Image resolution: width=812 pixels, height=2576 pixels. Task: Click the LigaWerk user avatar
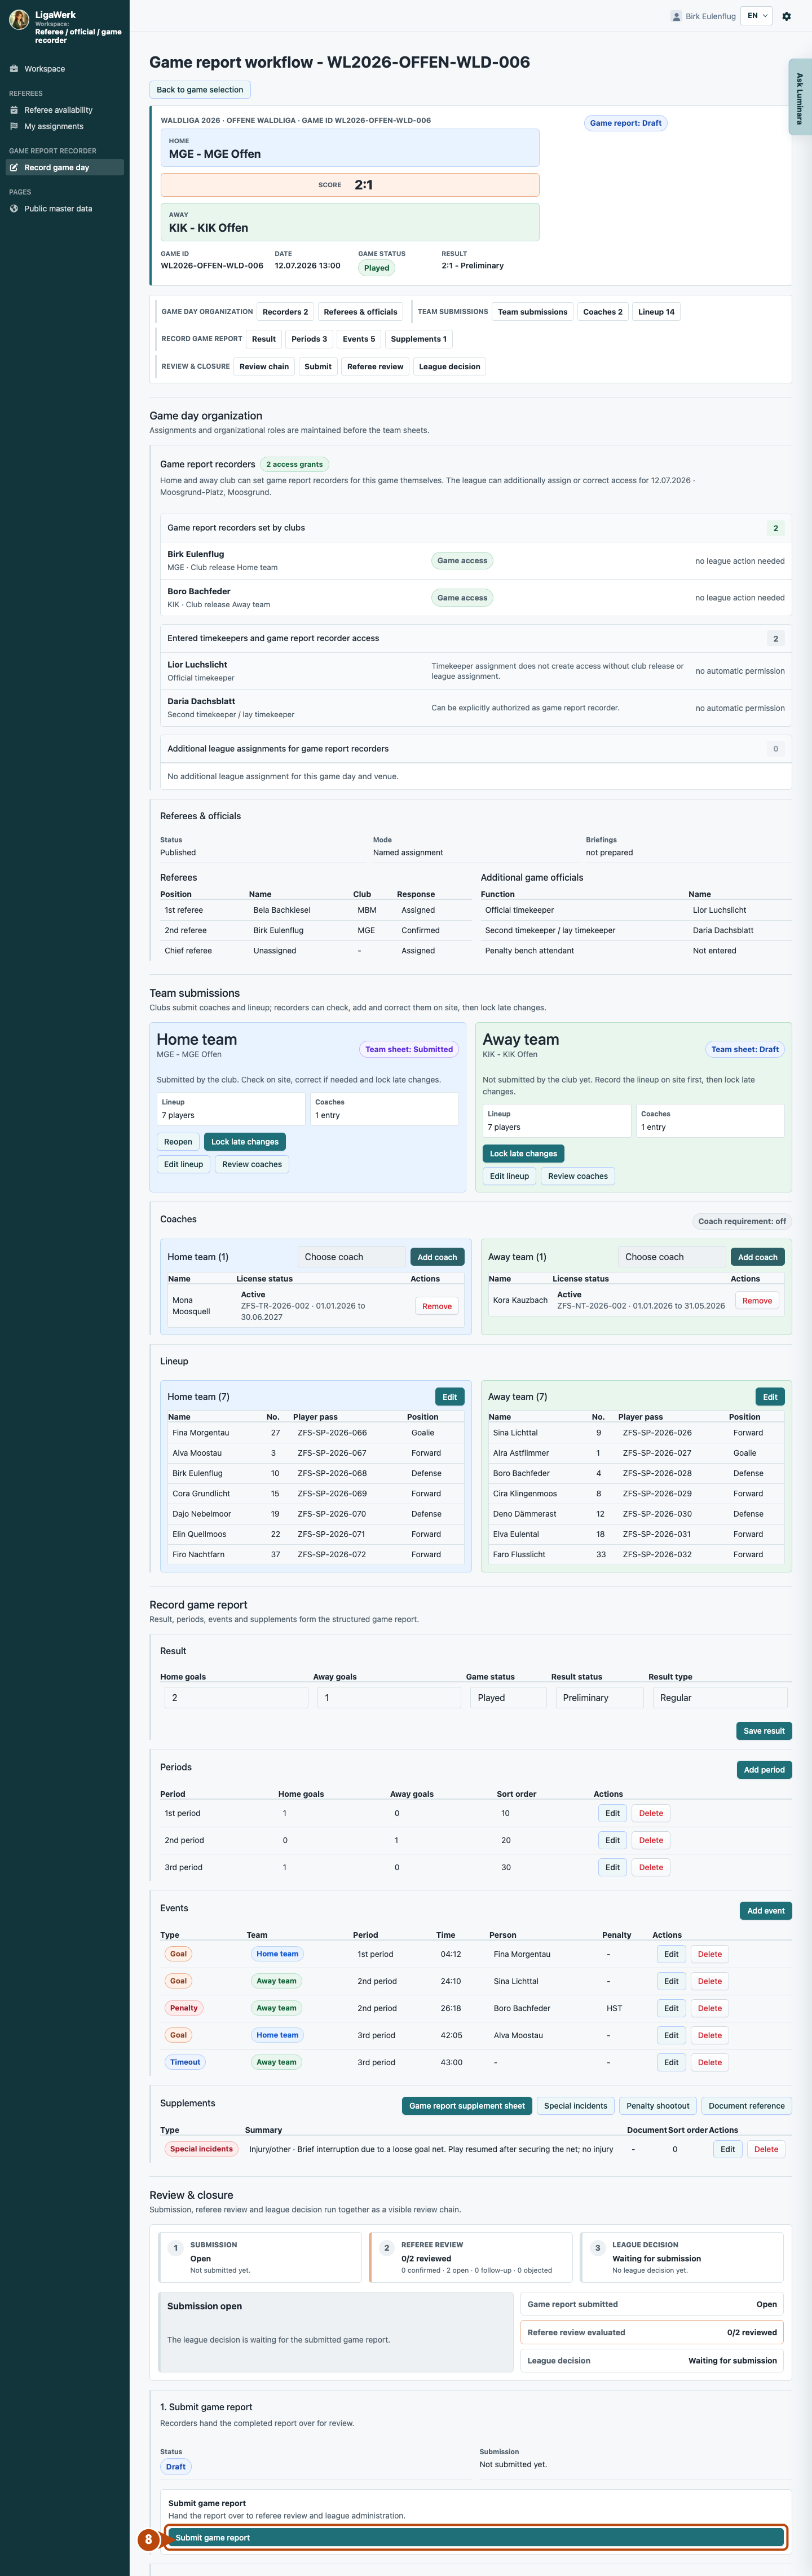pos(19,20)
